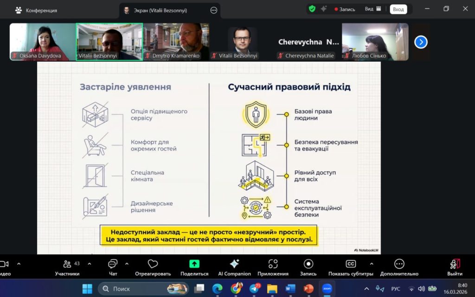
Task: Open AI Companion from the toolbar
Action: tap(234, 264)
